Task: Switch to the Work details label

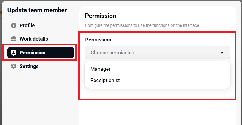Action: pos(34,39)
